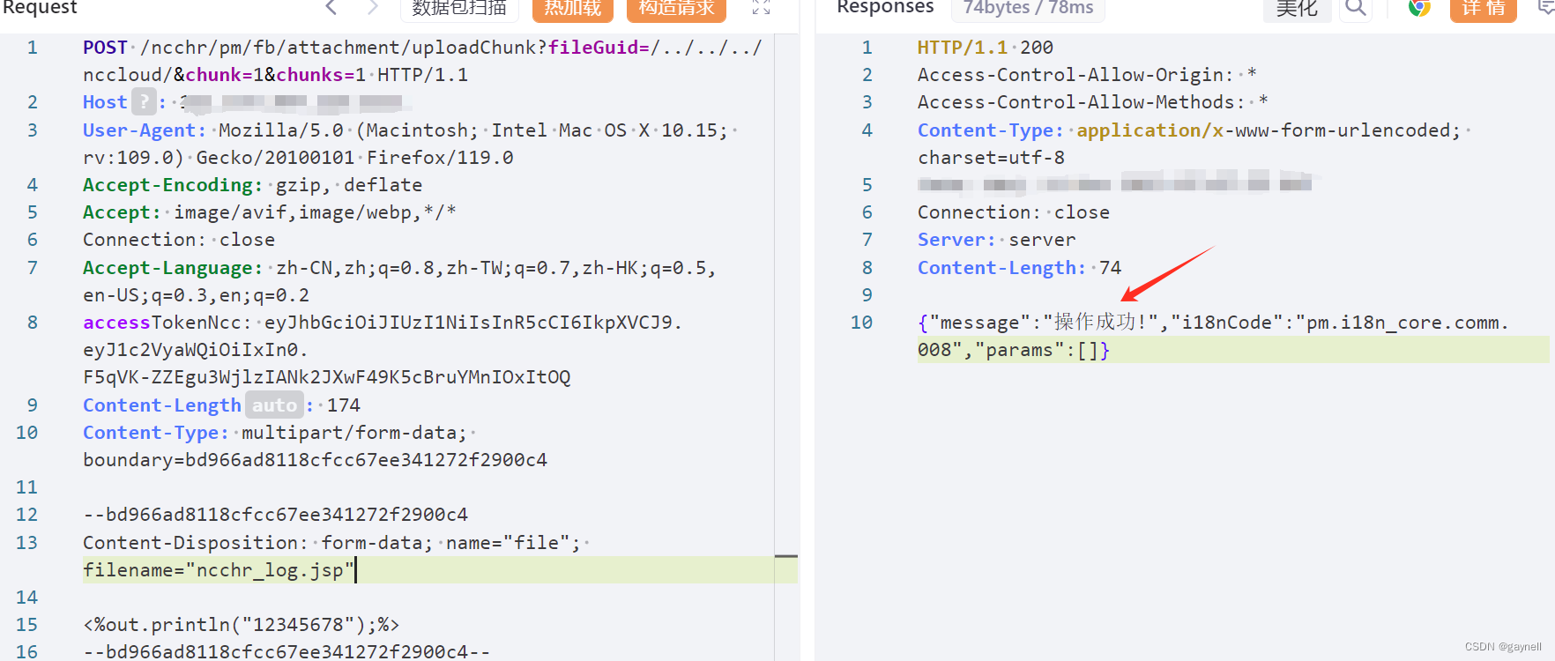
Task: Expand request editor with fullscreen icon
Action: pos(762,7)
